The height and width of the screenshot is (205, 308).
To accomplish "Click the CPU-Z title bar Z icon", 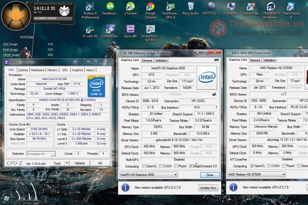I will 6,62.
